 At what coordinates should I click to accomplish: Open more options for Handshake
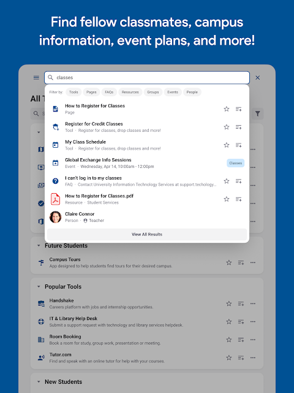click(x=253, y=303)
